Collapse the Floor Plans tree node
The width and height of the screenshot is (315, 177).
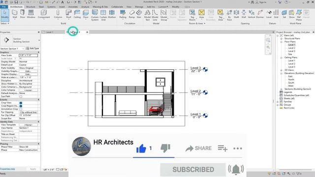281,42
